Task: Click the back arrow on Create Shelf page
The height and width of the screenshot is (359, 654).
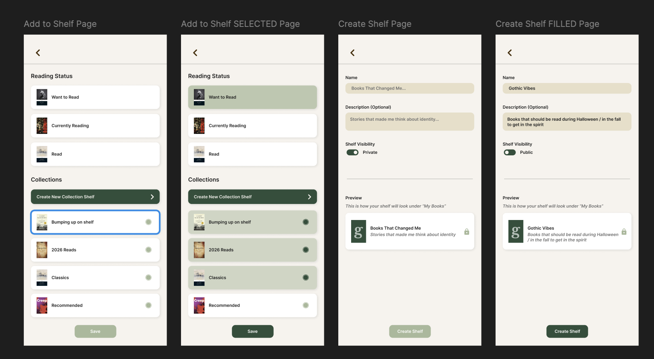Action: click(352, 52)
